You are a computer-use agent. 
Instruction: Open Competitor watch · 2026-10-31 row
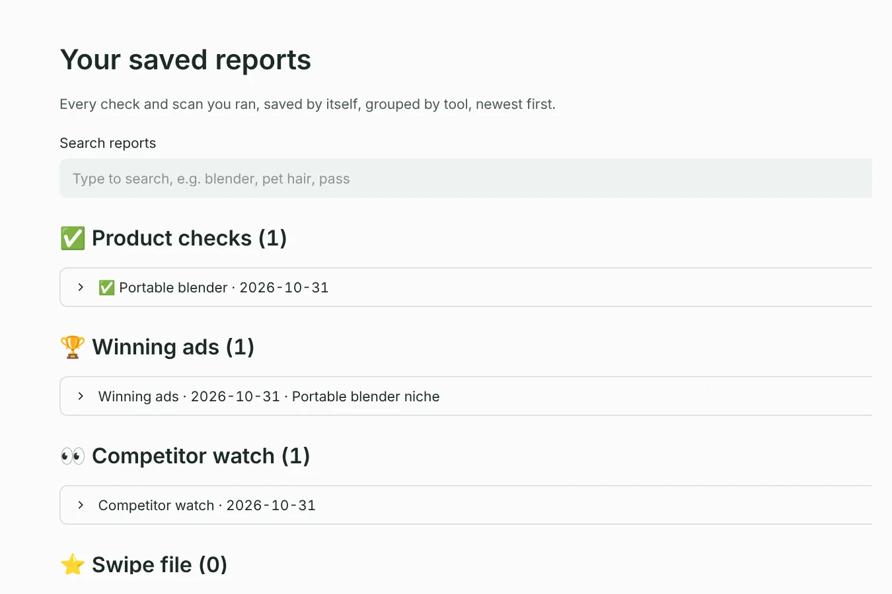pos(466,505)
